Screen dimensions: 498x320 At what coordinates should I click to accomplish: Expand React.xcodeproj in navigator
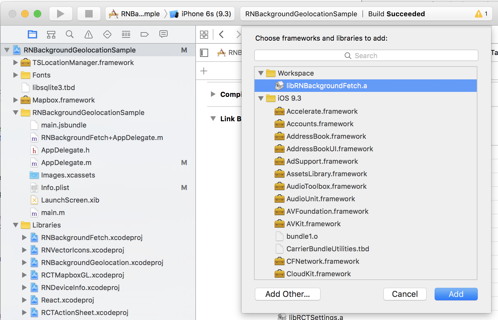(24, 300)
